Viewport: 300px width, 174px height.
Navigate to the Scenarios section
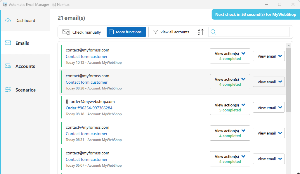point(25,90)
